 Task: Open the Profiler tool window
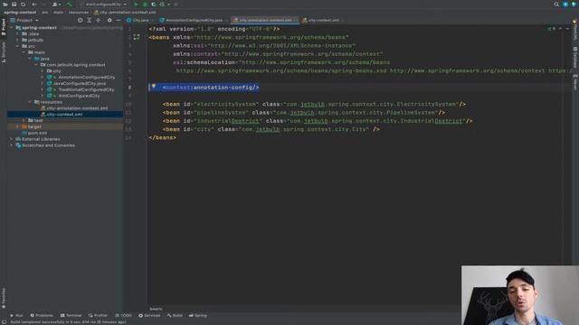tap(98, 316)
